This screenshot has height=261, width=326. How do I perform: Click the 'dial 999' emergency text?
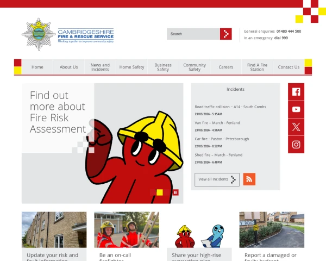(x=281, y=38)
